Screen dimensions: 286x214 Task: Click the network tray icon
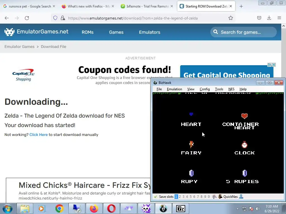coord(244,209)
